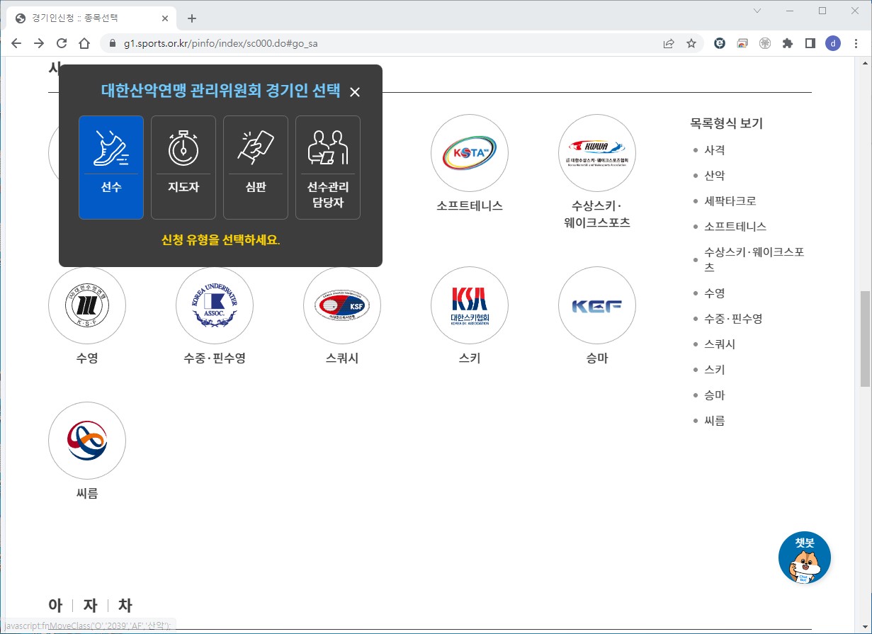Click 사격 in the list view
This screenshot has height=634, width=872.
click(714, 150)
